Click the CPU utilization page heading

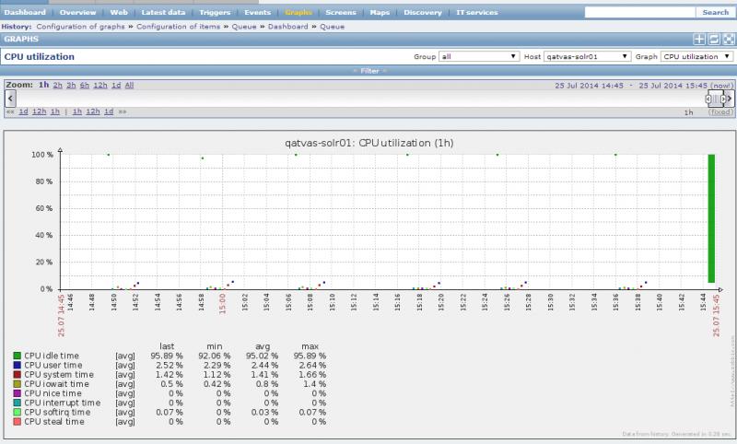click(x=39, y=56)
